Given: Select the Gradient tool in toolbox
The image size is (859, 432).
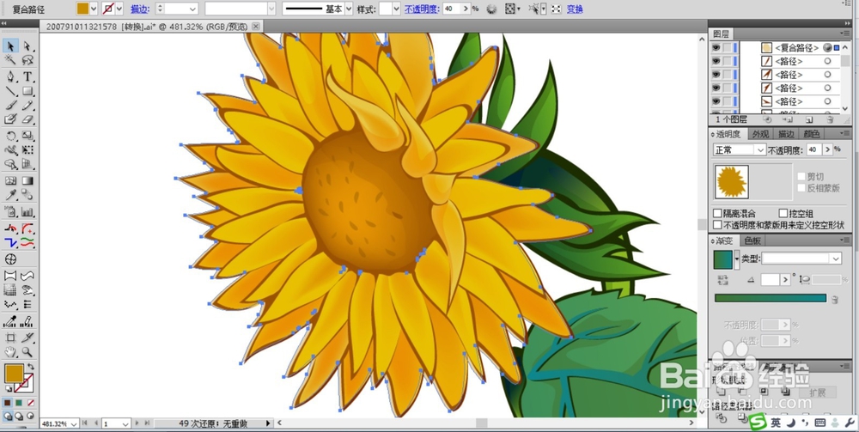Looking at the screenshot, I should click(27, 180).
